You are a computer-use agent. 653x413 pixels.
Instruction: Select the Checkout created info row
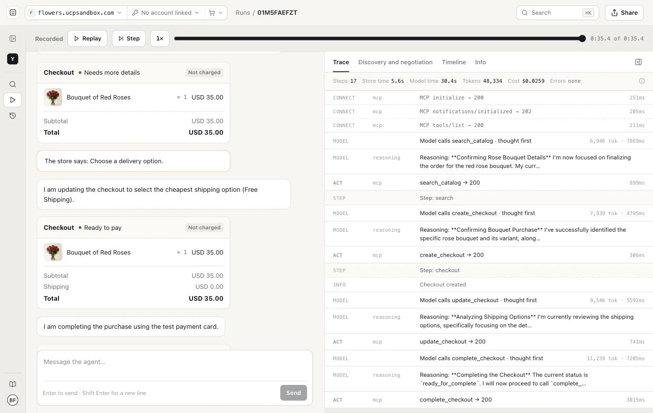[488, 285]
